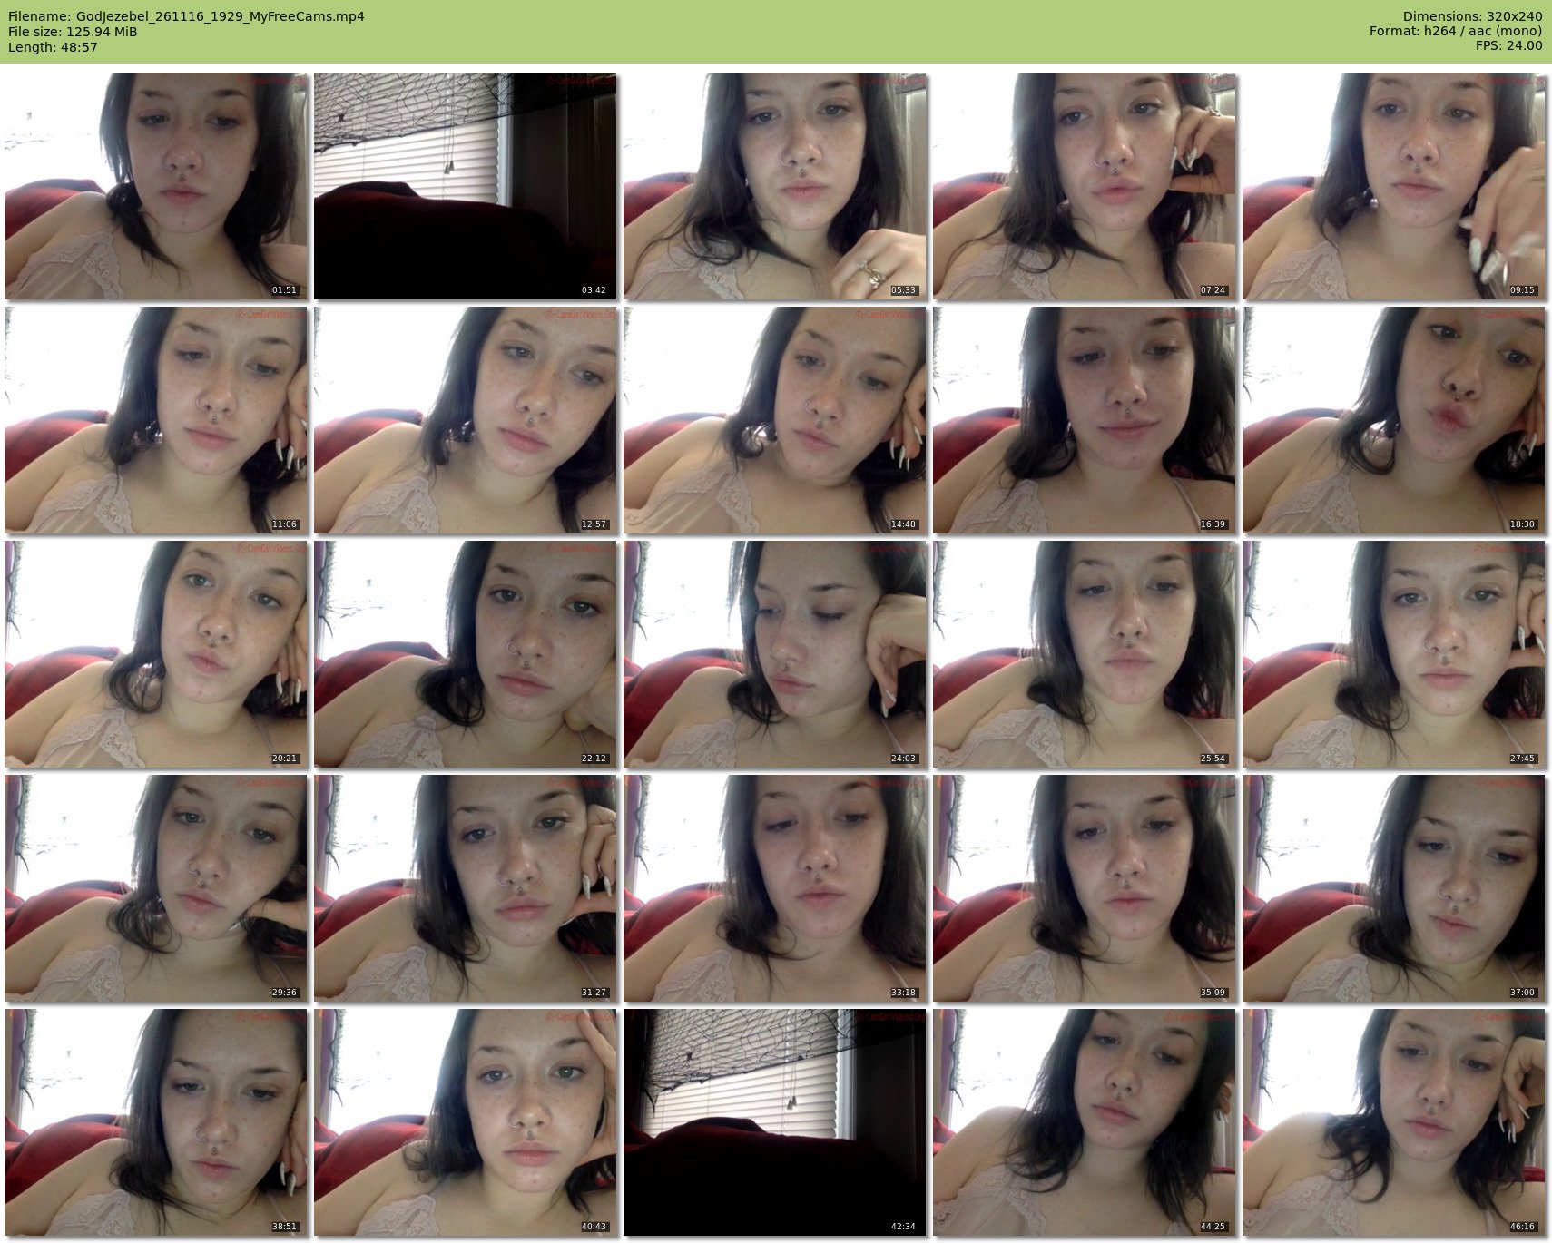Select the frame at 11:06

point(155,420)
